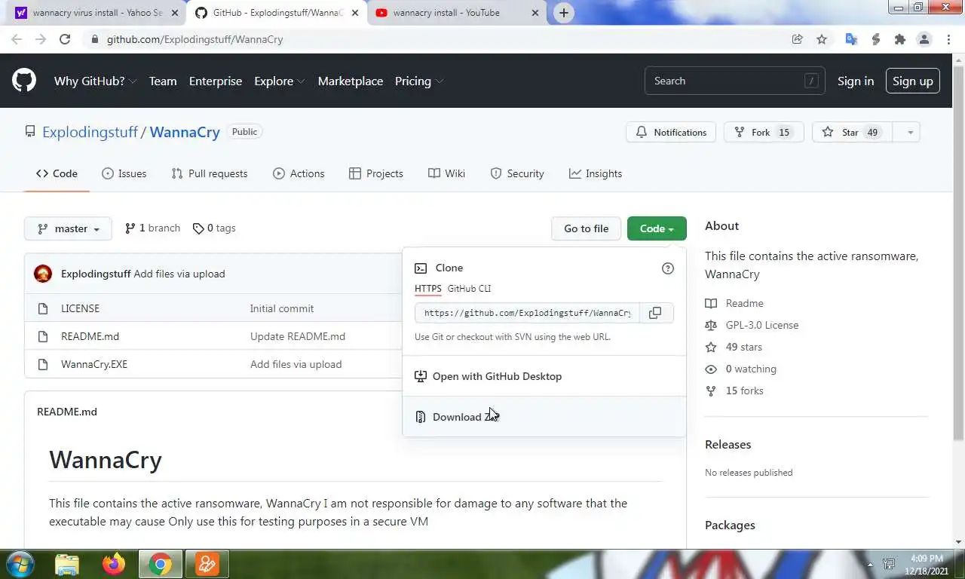
Task: Open the WannaCry.EXE file link
Action: 94,364
